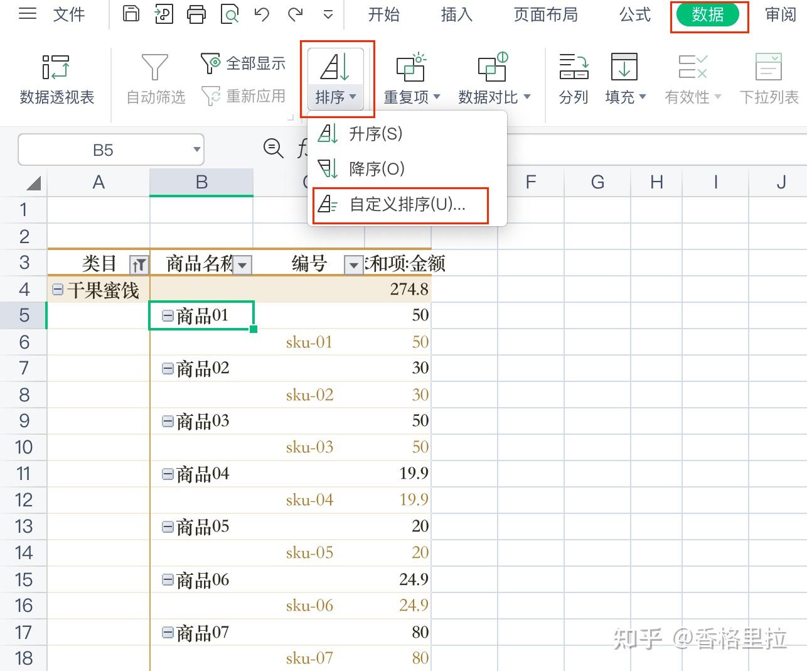Click the Save icon
The height and width of the screenshot is (671, 807).
click(131, 14)
